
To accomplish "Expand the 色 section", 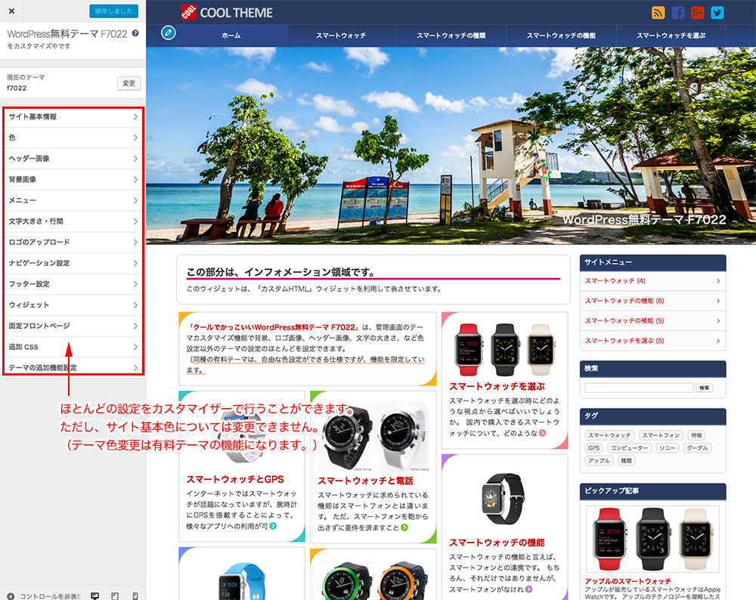I will pos(73,138).
